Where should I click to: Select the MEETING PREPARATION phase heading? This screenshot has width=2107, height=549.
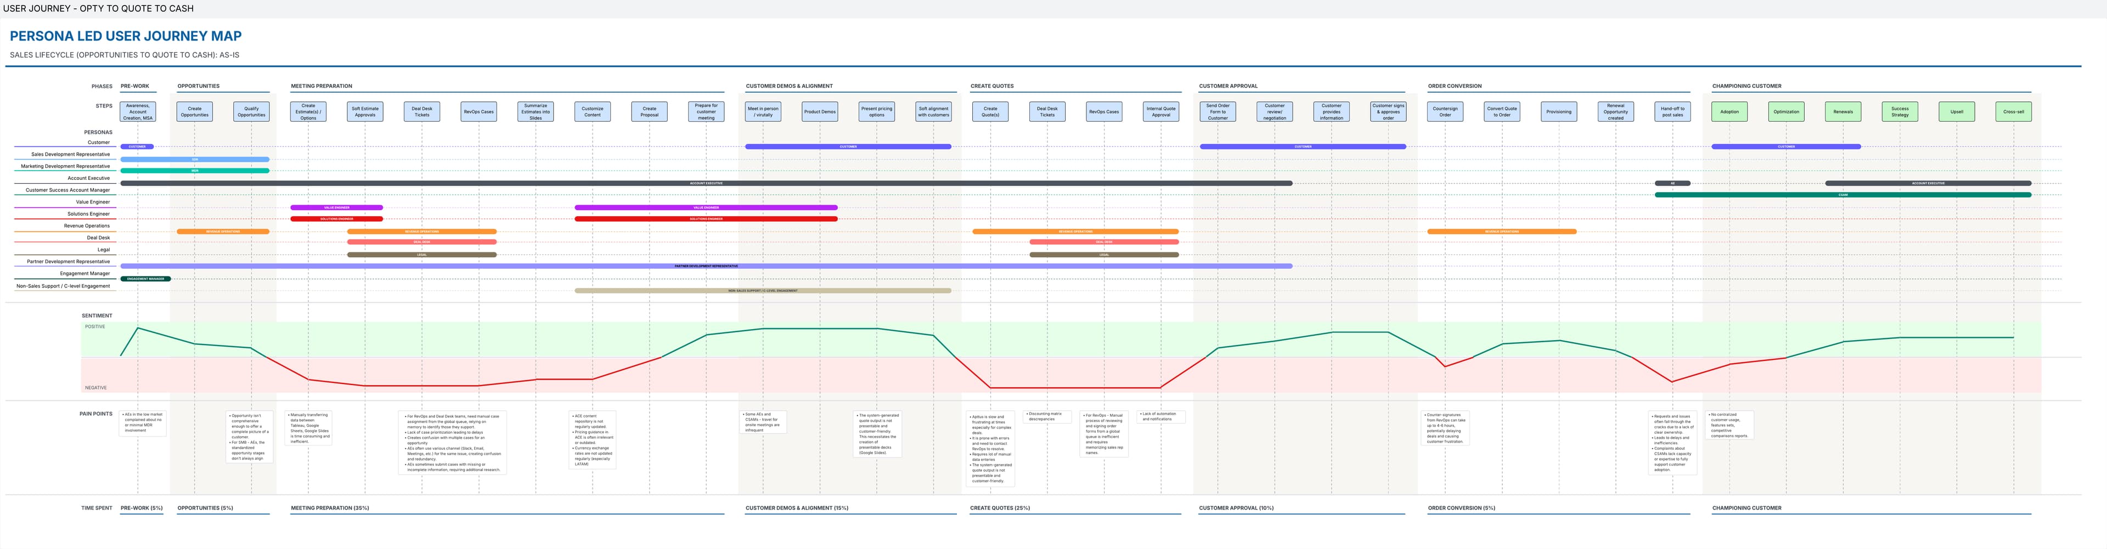pos(322,86)
